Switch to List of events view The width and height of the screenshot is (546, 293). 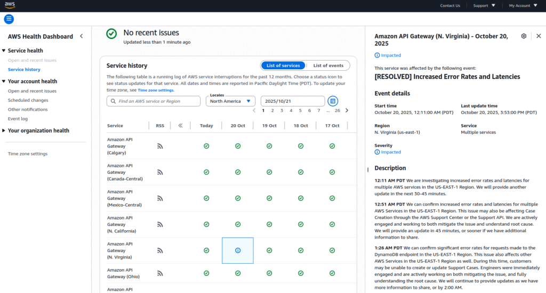click(x=328, y=66)
